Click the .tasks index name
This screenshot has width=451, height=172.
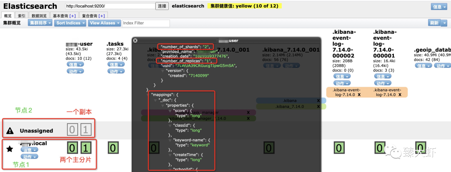click(115, 44)
